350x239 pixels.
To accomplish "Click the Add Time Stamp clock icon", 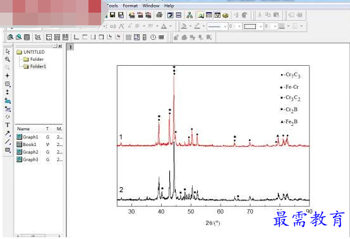I will [153, 37].
